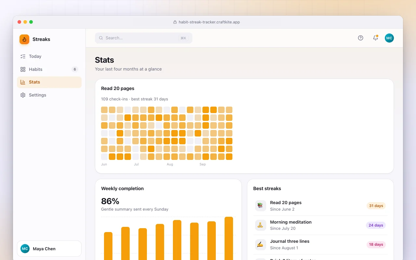The height and width of the screenshot is (260, 416).
Task: Open the Settings menu item
Action: [x=49, y=95]
